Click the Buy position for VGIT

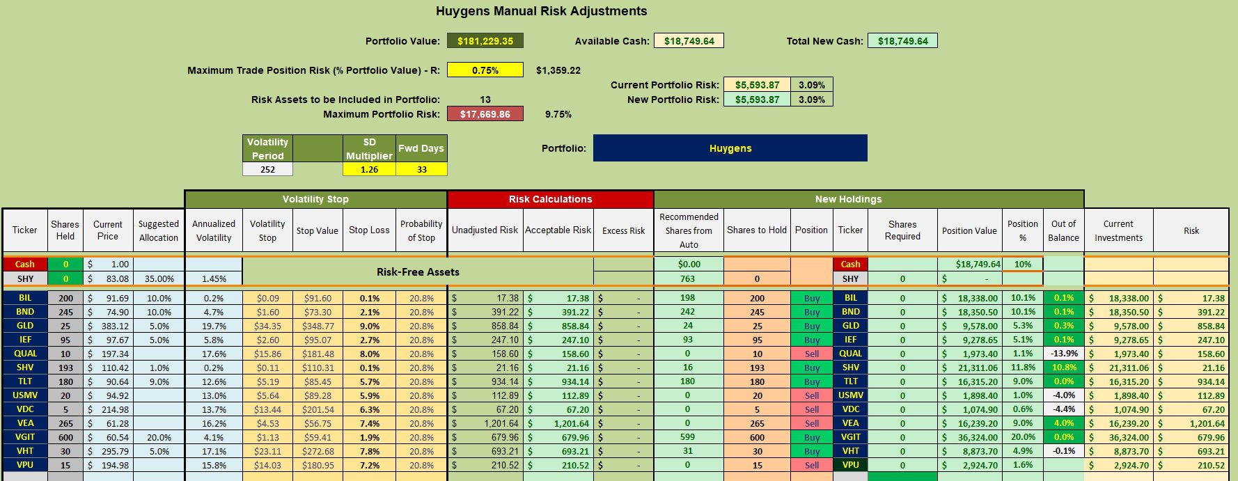[812, 437]
